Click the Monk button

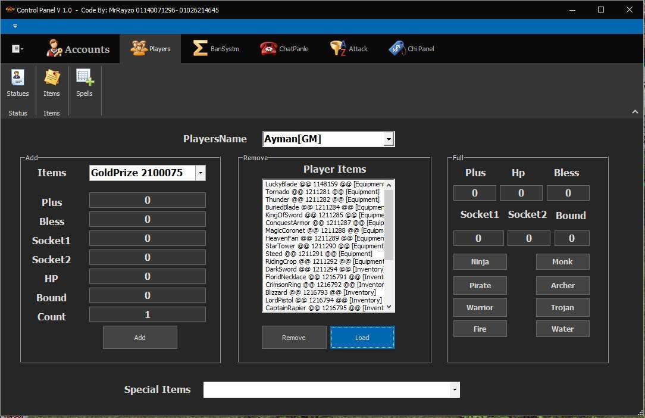click(x=563, y=261)
